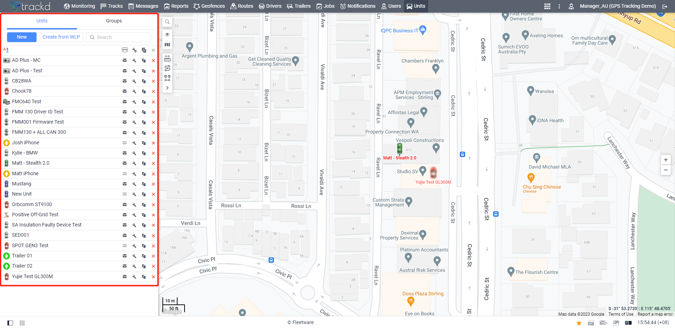This screenshot has height=329, width=675.
Task: Open the Geofences menu
Action: coord(209,6)
